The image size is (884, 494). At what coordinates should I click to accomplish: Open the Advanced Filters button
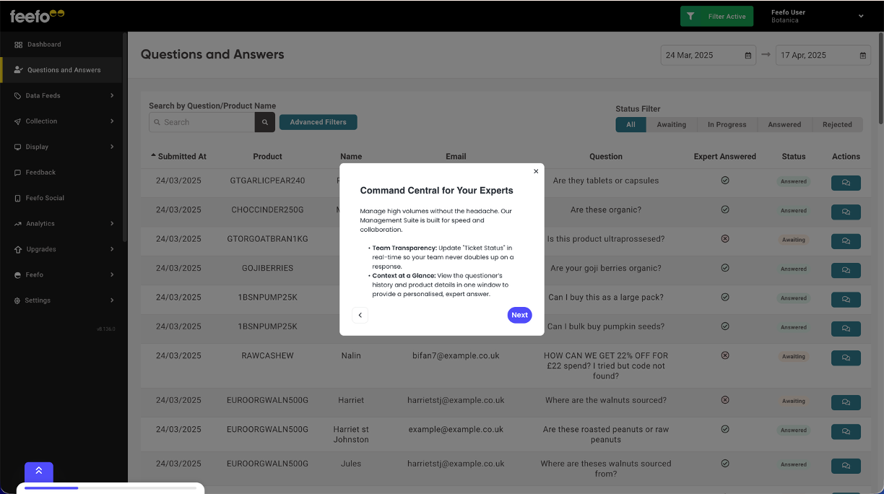318,123
